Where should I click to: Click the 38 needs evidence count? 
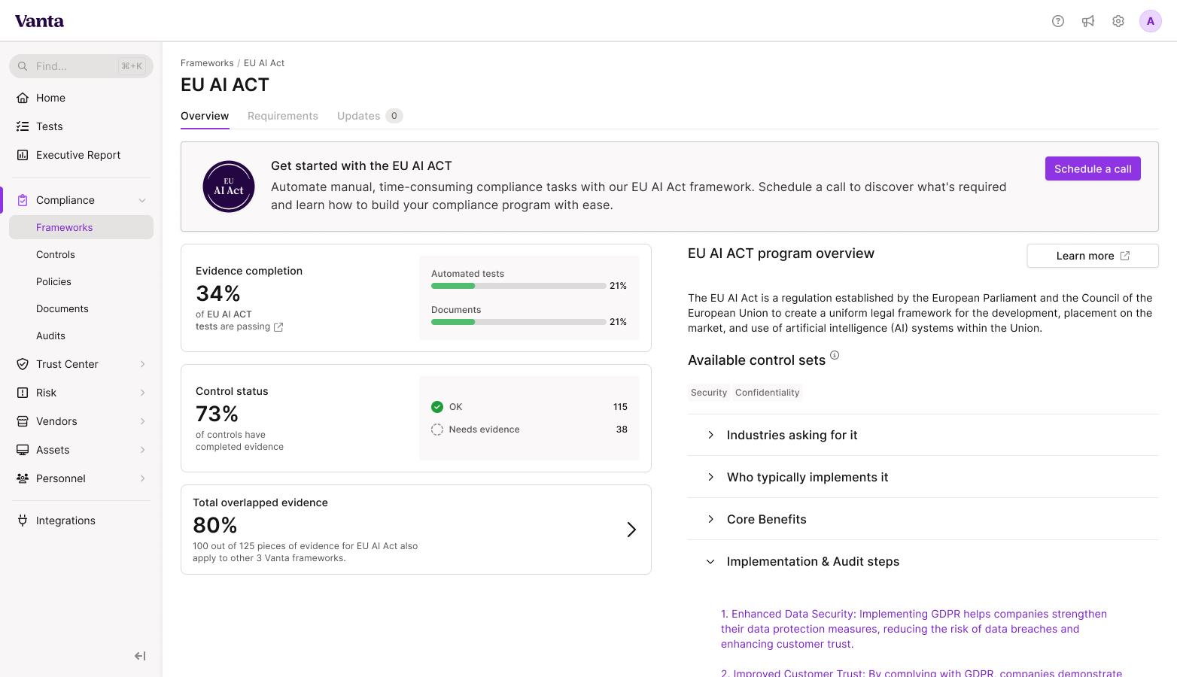[622, 430]
